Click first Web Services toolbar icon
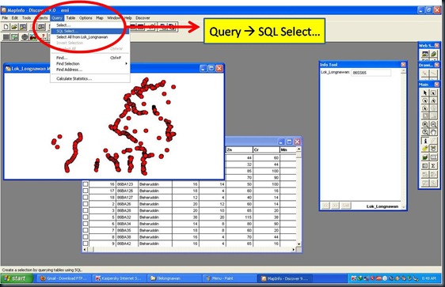Image resolution: width=445 pixels, height=287 pixels. coord(425,54)
